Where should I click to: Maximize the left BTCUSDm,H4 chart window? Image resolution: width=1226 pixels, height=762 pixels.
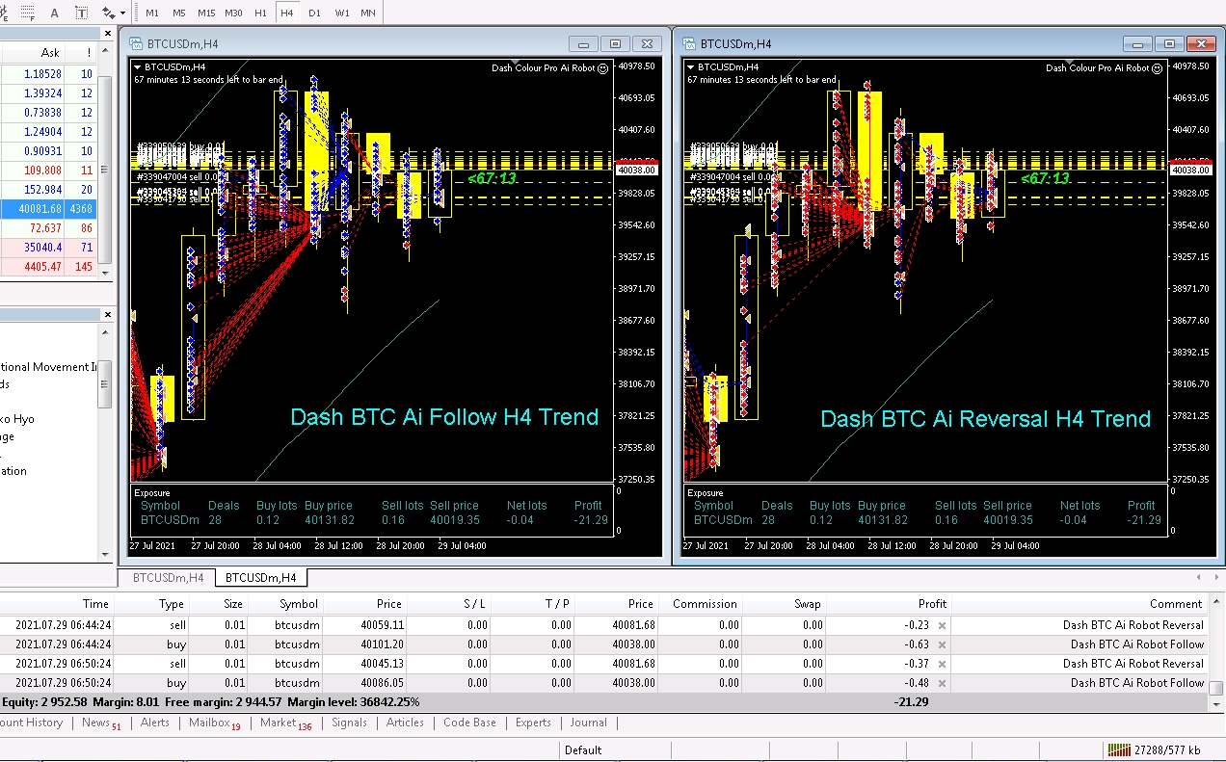(x=615, y=43)
